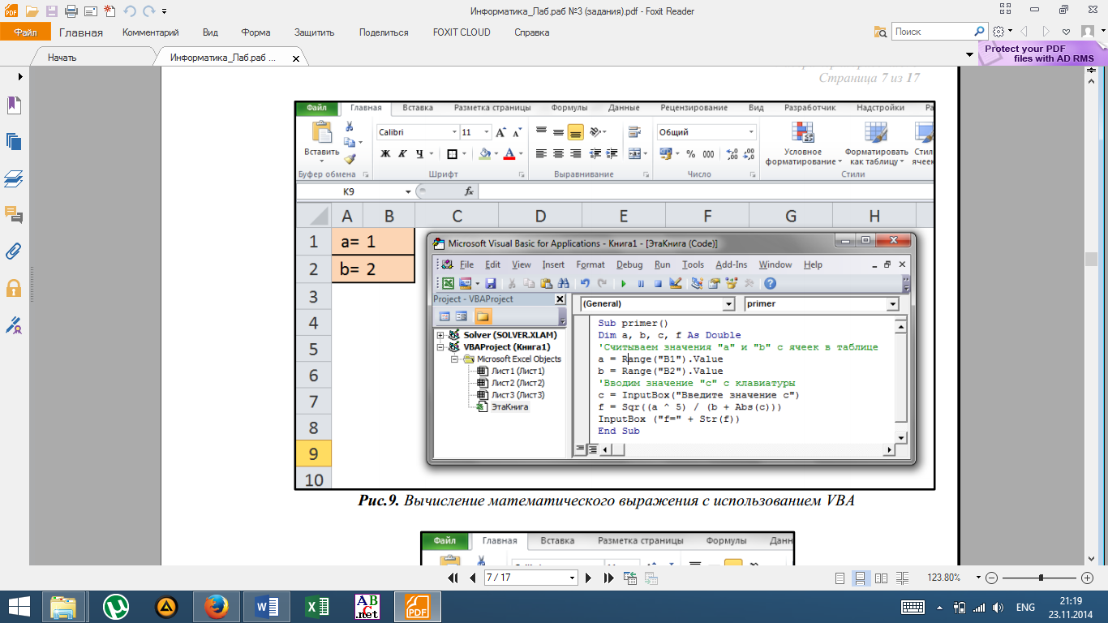Create a new PDF from the star-page icon
The height and width of the screenshot is (623, 1108).
click(109, 11)
